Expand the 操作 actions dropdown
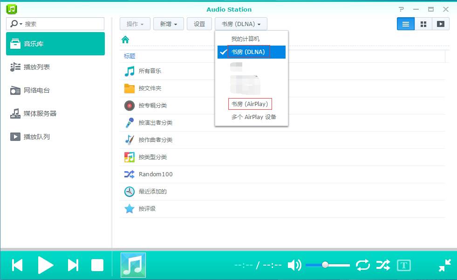457x280 pixels. (x=135, y=24)
